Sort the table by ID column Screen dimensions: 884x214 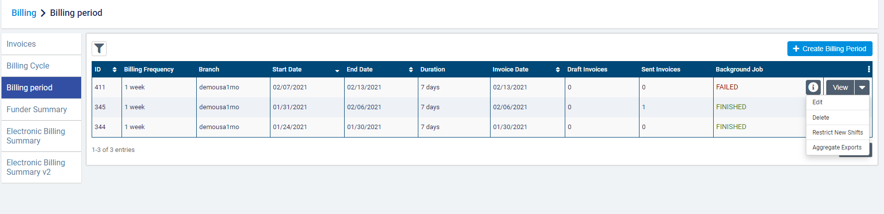click(115, 70)
